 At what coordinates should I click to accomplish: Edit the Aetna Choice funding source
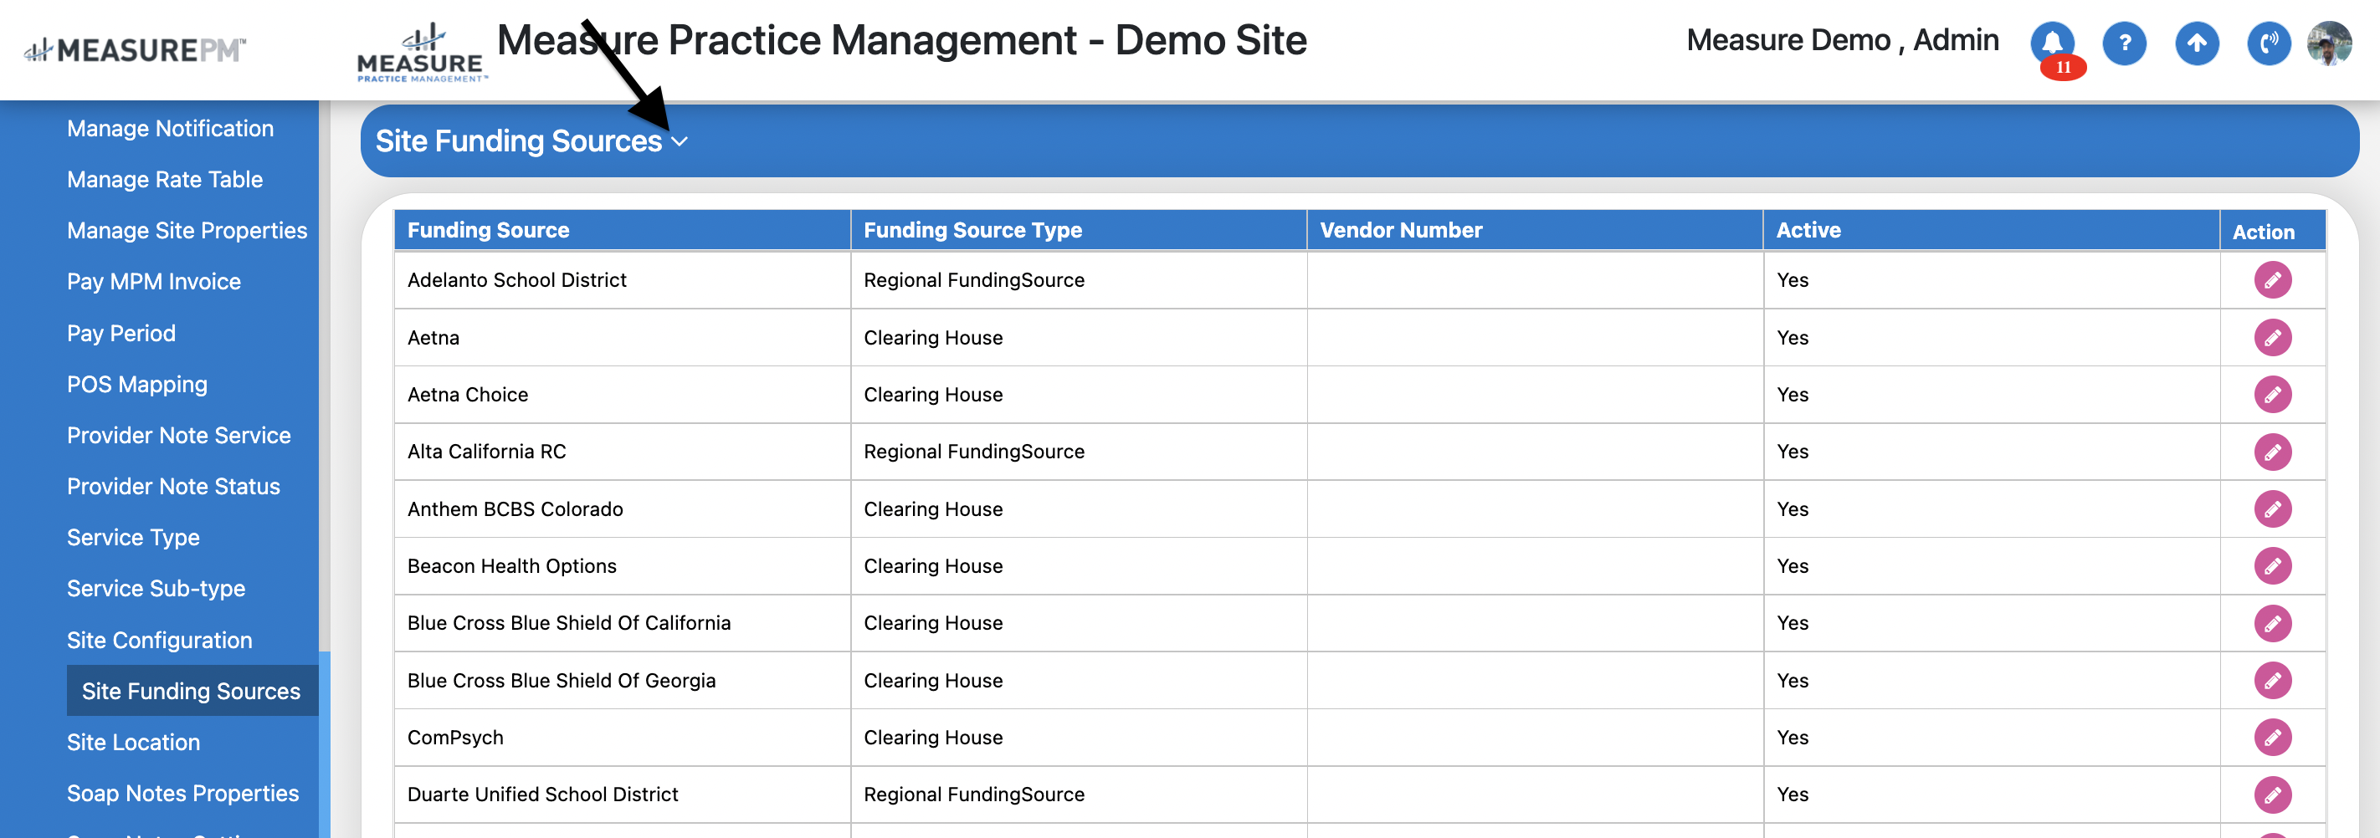point(2272,394)
